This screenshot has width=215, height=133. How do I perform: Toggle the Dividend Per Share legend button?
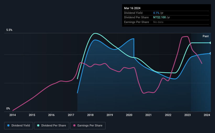click(52, 126)
